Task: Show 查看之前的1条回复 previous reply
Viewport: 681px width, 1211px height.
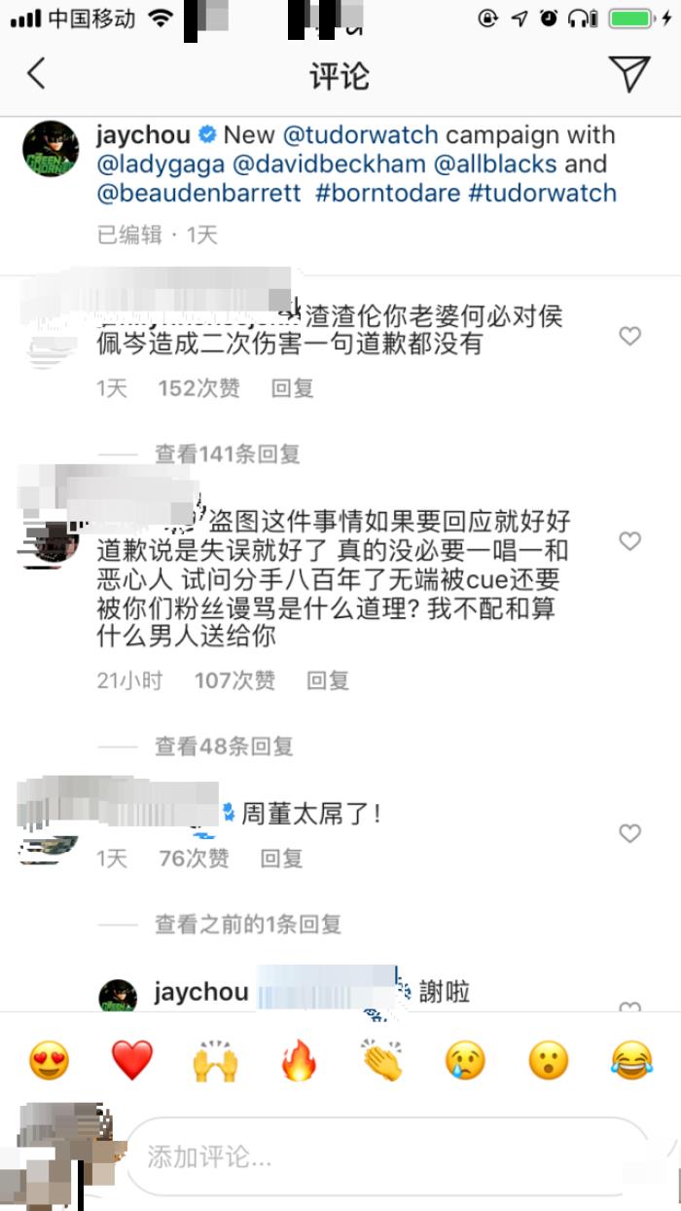Action: coord(248,924)
